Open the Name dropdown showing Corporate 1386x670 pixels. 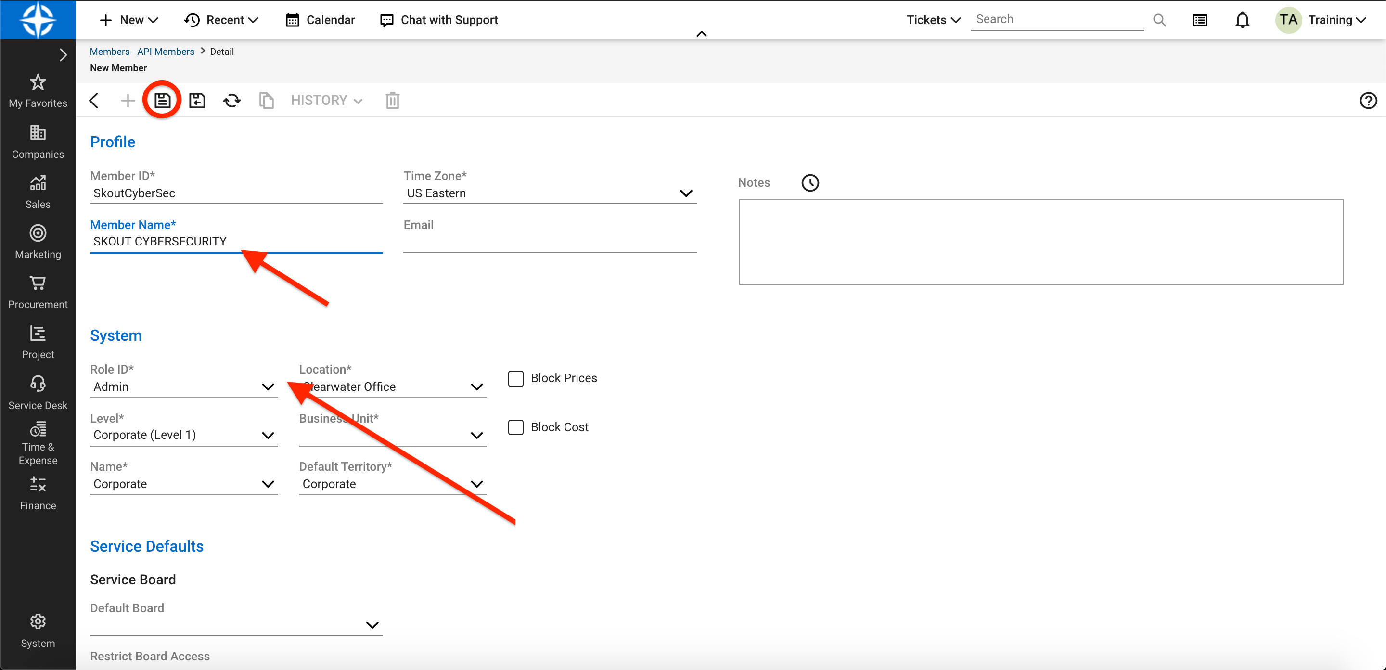tap(183, 484)
